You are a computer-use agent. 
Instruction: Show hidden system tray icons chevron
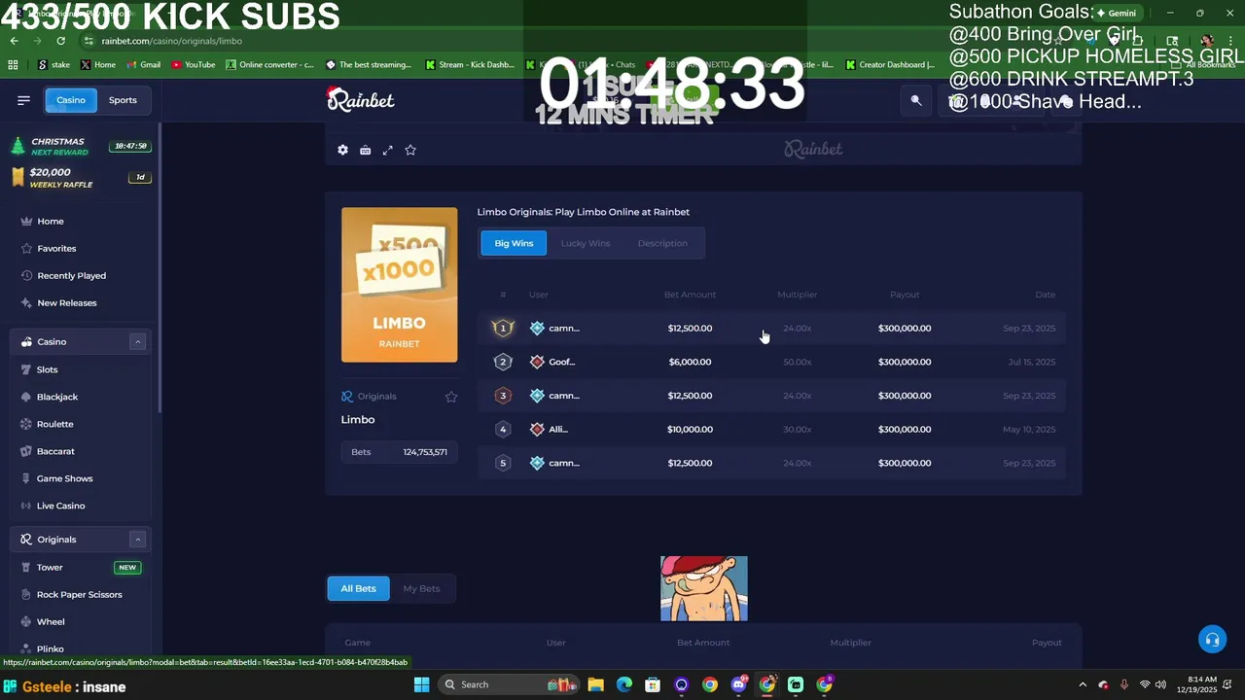tap(1084, 684)
